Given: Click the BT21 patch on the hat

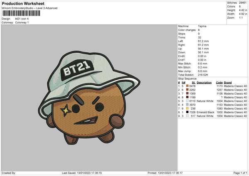Looking at the screenshot, I should (77, 70).
